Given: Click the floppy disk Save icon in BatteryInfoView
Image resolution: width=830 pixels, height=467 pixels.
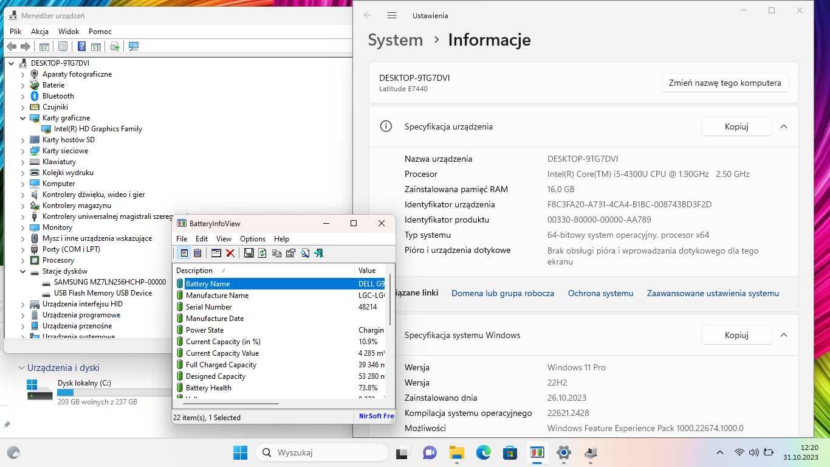Looking at the screenshot, I should click(x=249, y=253).
